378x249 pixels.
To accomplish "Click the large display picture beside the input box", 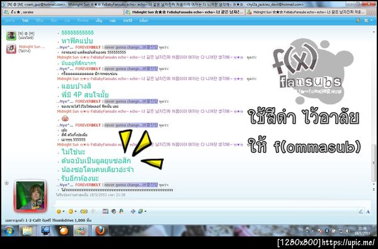I will pyautogui.click(x=30, y=195).
